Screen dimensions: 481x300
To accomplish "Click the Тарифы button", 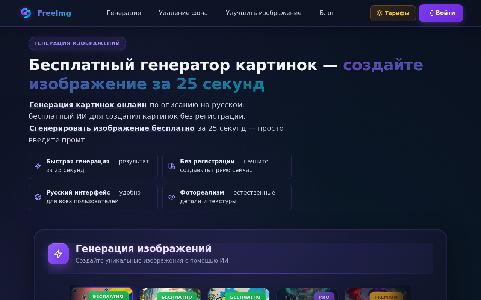I will click(393, 13).
